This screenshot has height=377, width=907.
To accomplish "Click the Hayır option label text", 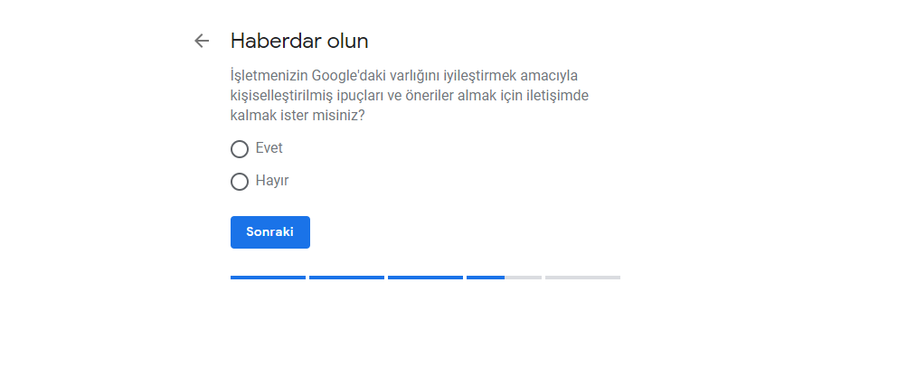I will (272, 181).
